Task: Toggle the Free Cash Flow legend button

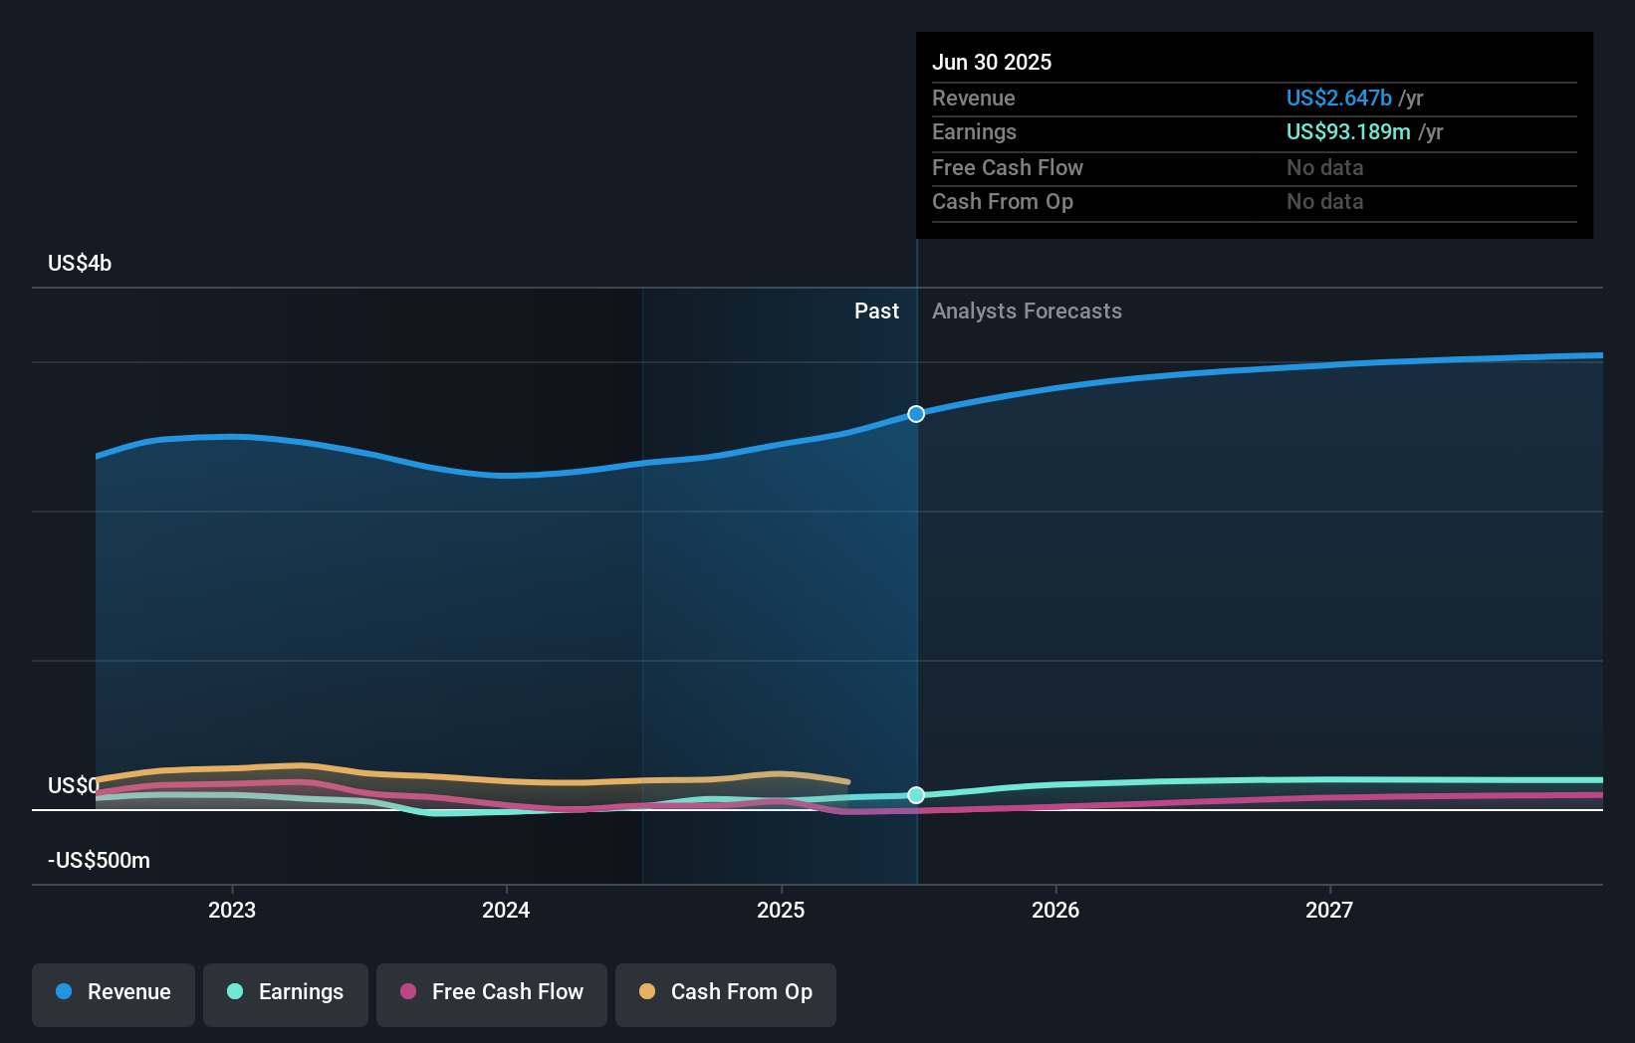Action: tap(492, 994)
